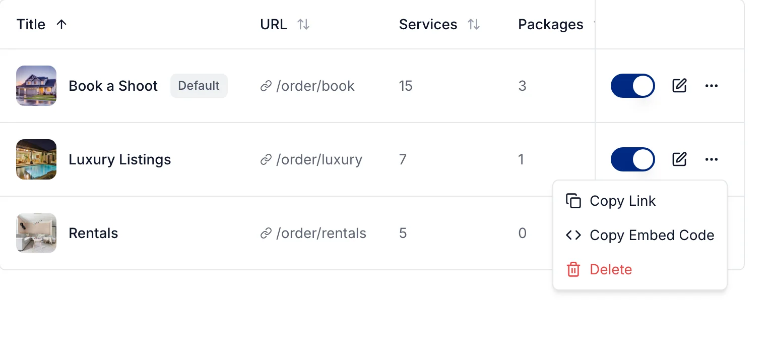Click the Default badge on Book a Shoot

[x=199, y=86]
